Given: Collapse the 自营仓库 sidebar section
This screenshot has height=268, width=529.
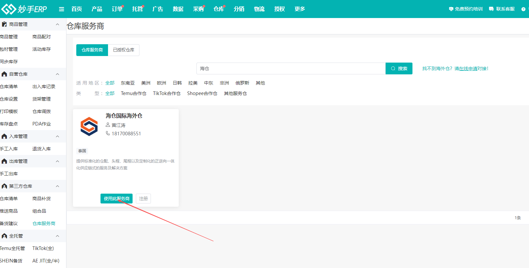Looking at the screenshot, I should (57, 74).
